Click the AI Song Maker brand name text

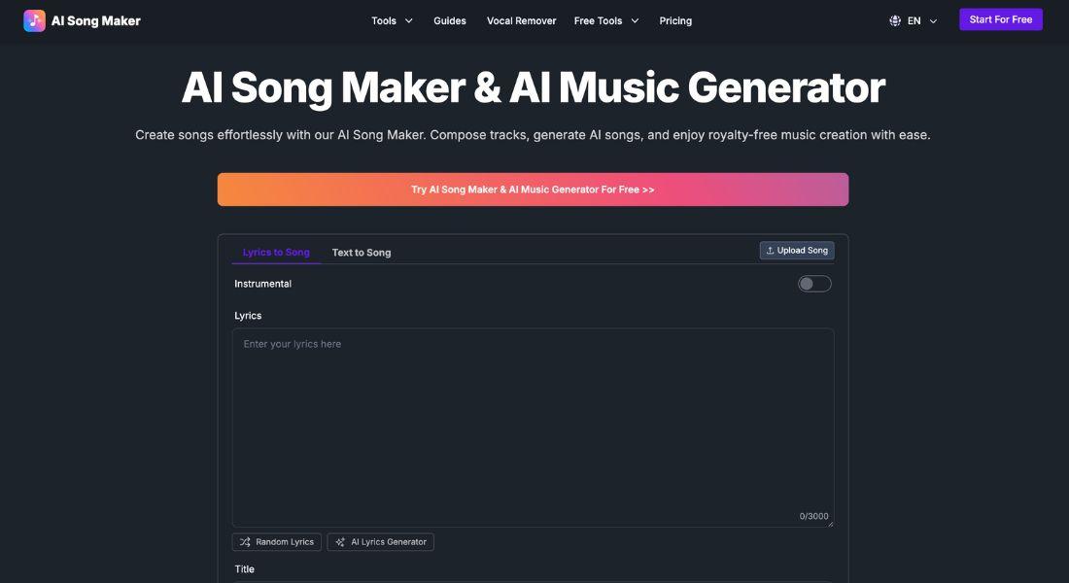point(96,20)
